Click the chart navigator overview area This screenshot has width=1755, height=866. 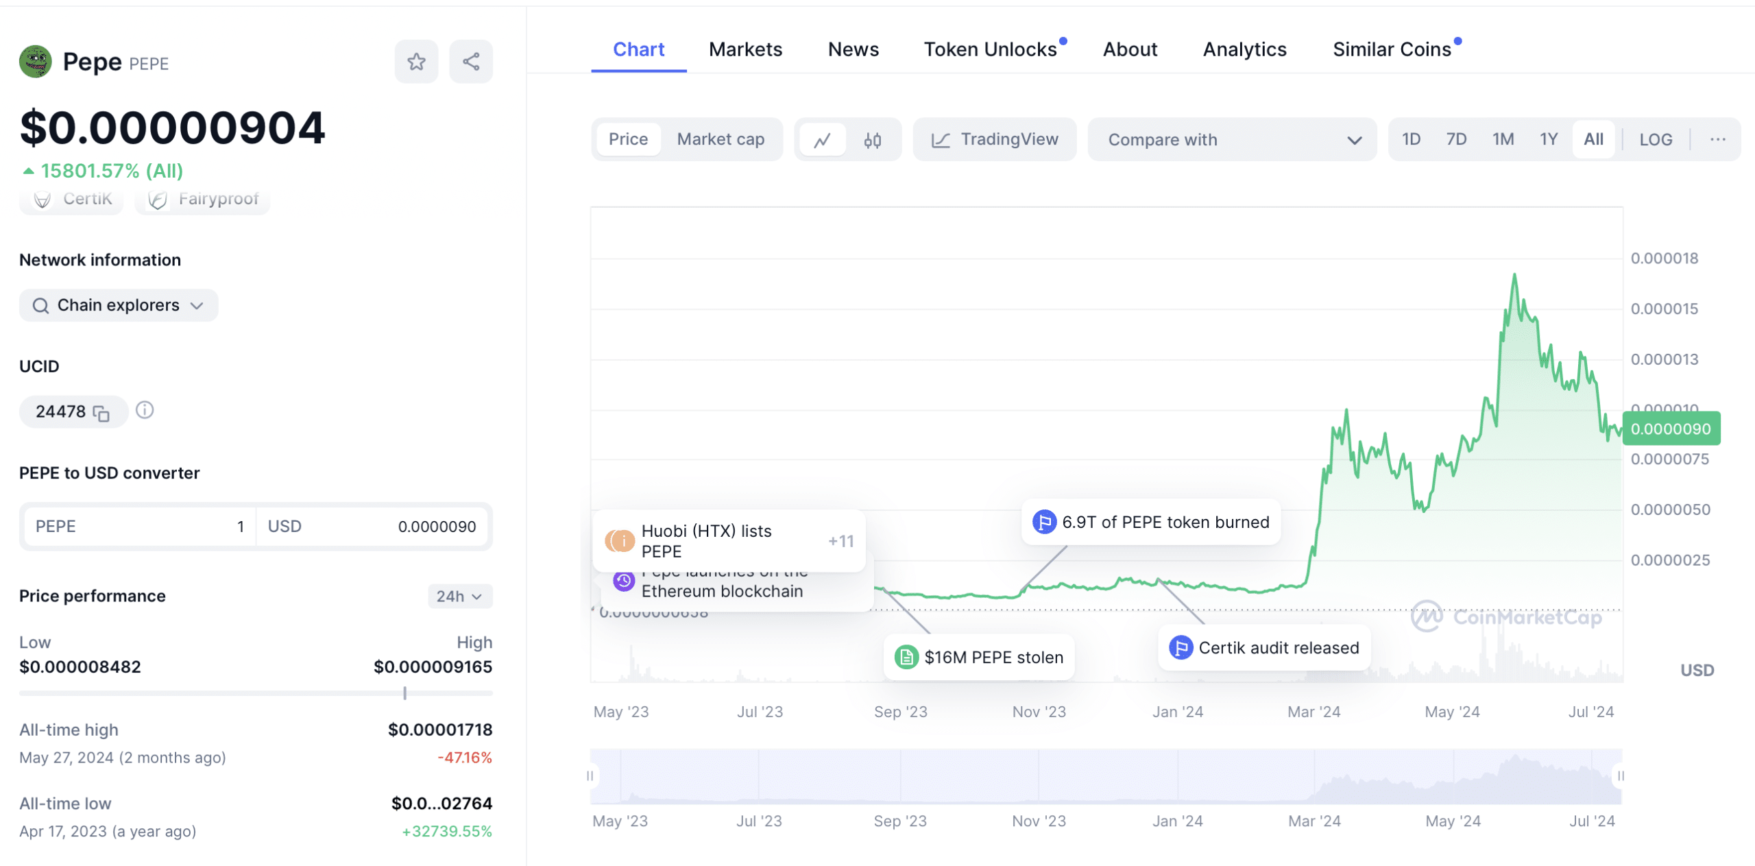pos(1106,776)
